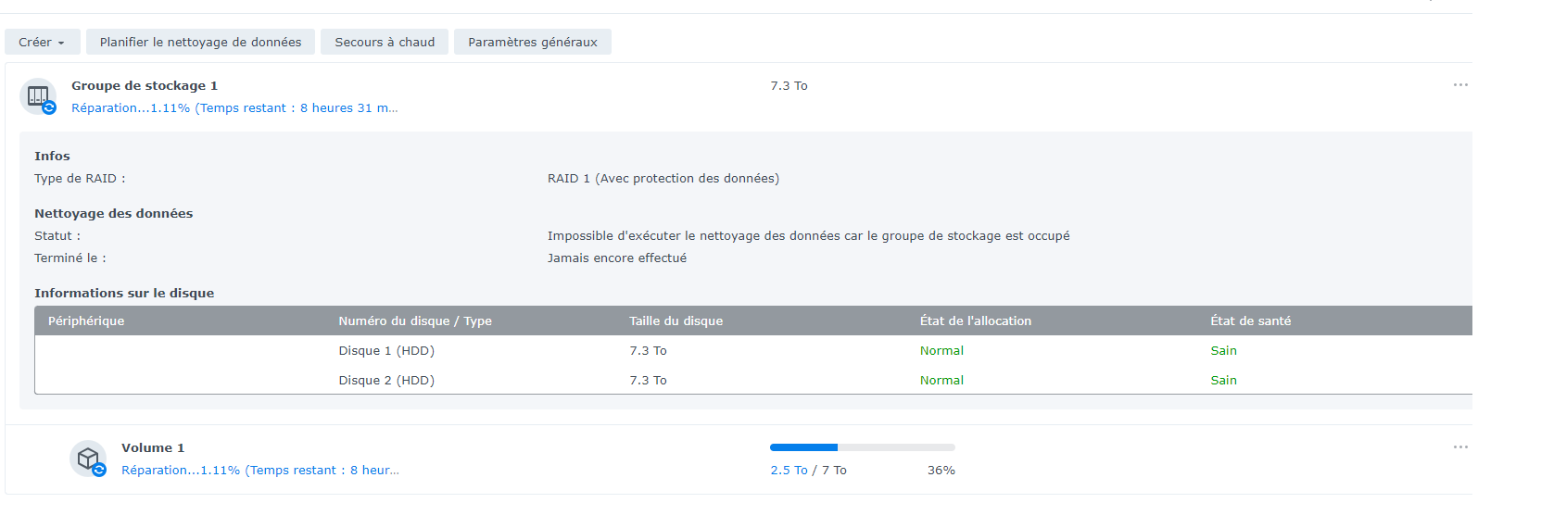This screenshot has width=1541, height=528.
Task: Select the Disque 1 (HDD) row
Action: click(386, 351)
